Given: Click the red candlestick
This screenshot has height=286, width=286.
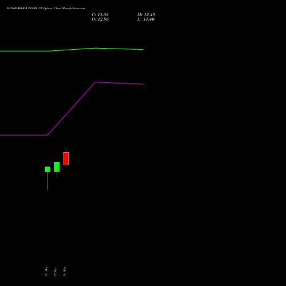Looking at the screenshot, I should click(x=66, y=158).
